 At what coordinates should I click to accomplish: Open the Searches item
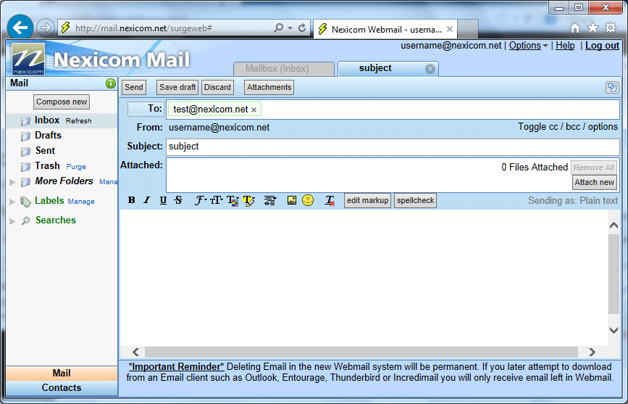(56, 220)
